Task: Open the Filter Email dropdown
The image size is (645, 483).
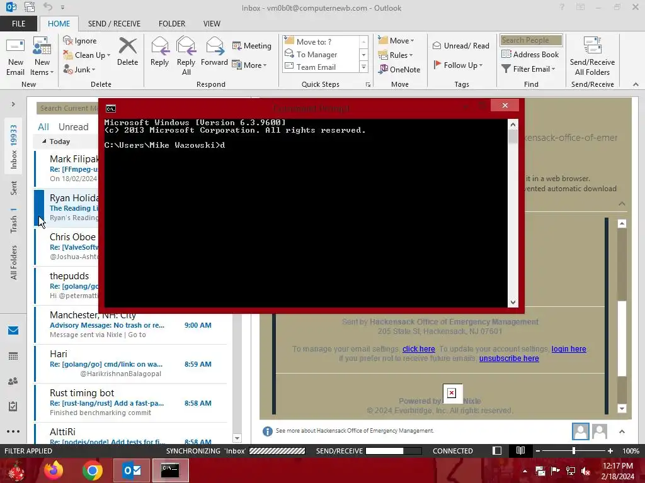Action: point(528,69)
